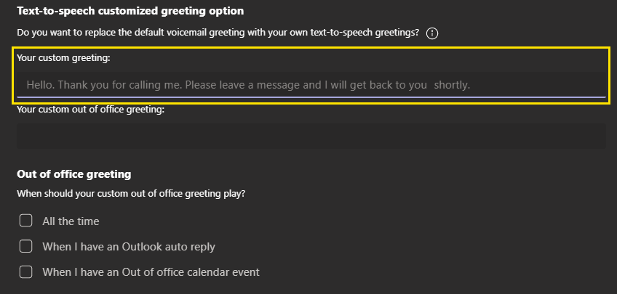Click the word Outlook in the second checkbox label
Viewport: 617px width, 294px height.
143,247
